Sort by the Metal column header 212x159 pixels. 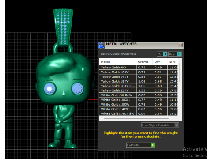point(118,62)
